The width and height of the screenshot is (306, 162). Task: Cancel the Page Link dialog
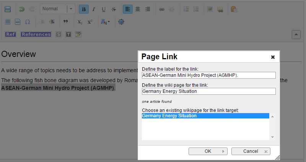[x=251, y=151]
